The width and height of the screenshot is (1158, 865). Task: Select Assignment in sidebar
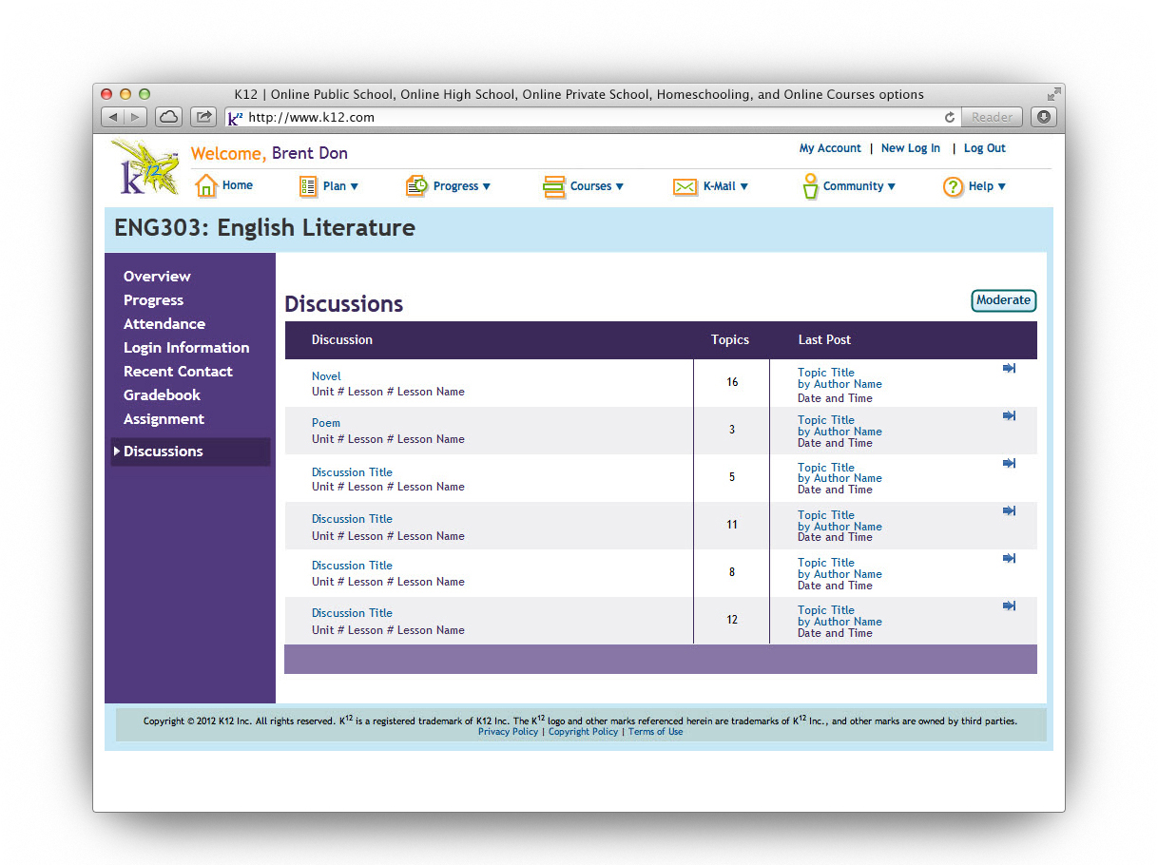tap(164, 419)
